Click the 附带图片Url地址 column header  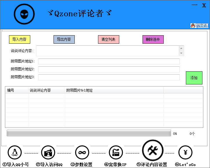(x=114, y=90)
